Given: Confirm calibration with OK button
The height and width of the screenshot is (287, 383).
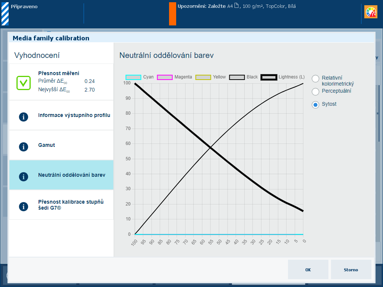Looking at the screenshot, I should (x=308, y=269).
